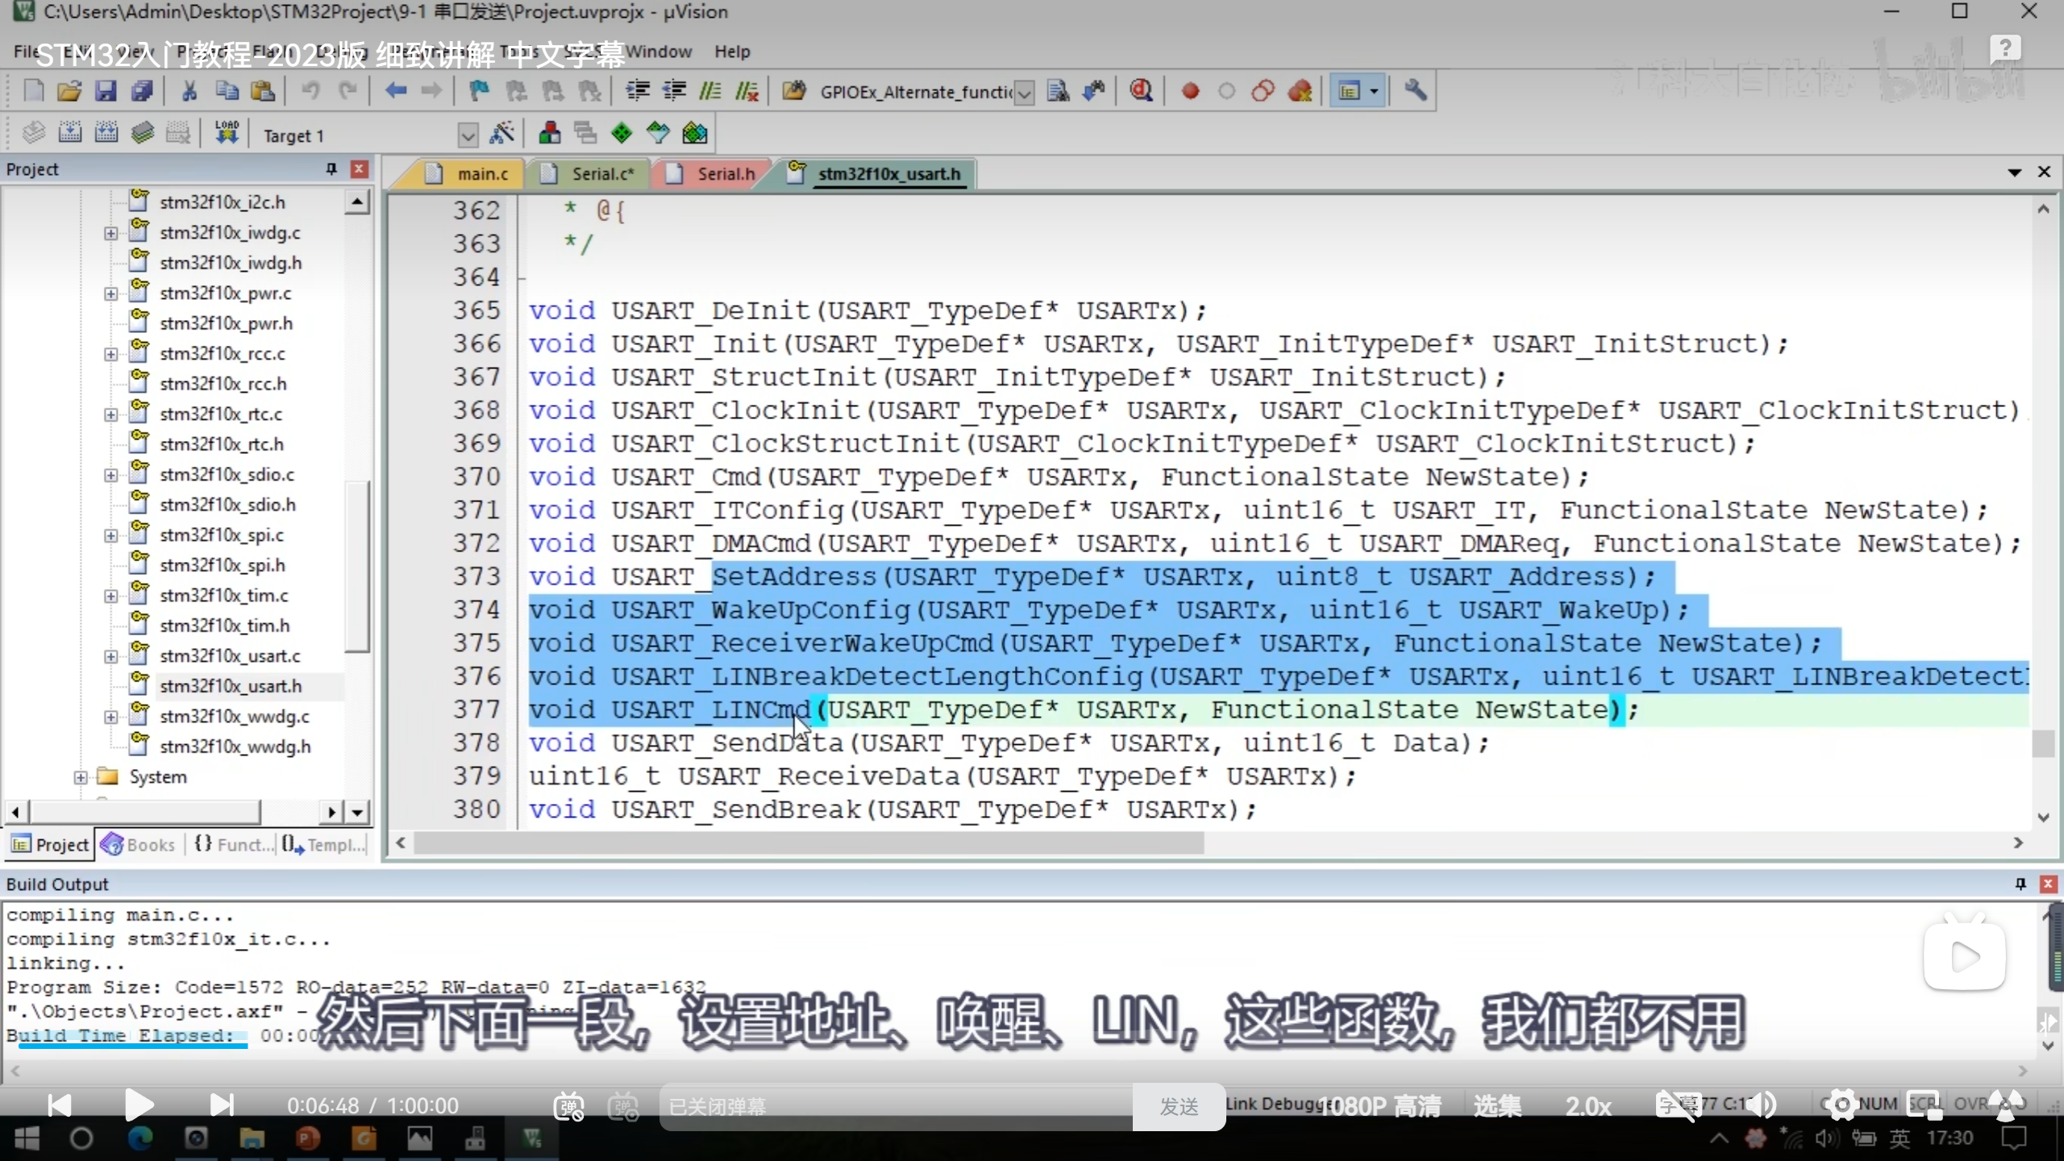This screenshot has width=2064, height=1161.
Task: Expand the stm32f10x_usart.c tree node
Action: pyautogui.click(x=110, y=656)
